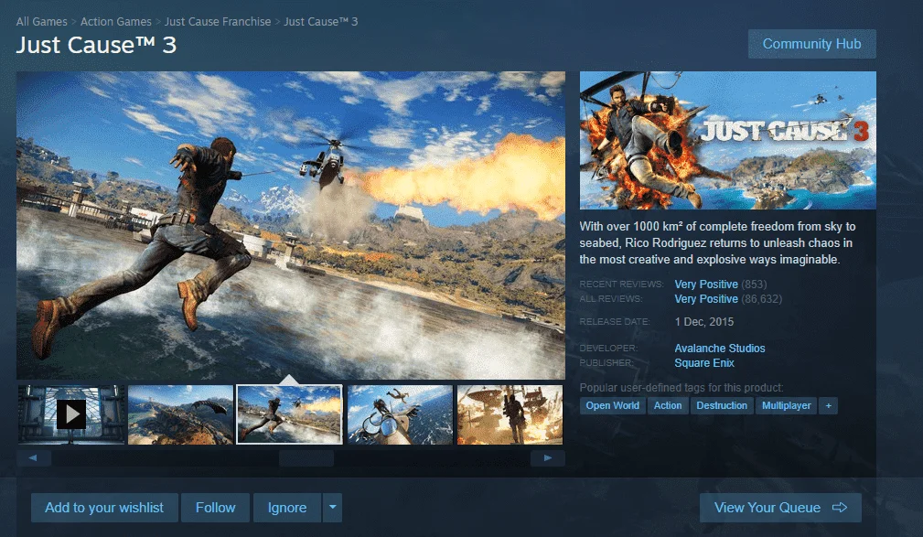Image resolution: width=923 pixels, height=537 pixels.
Task: Select the wingsuit flying screenshot thumbnail
Action: [181, 414]
